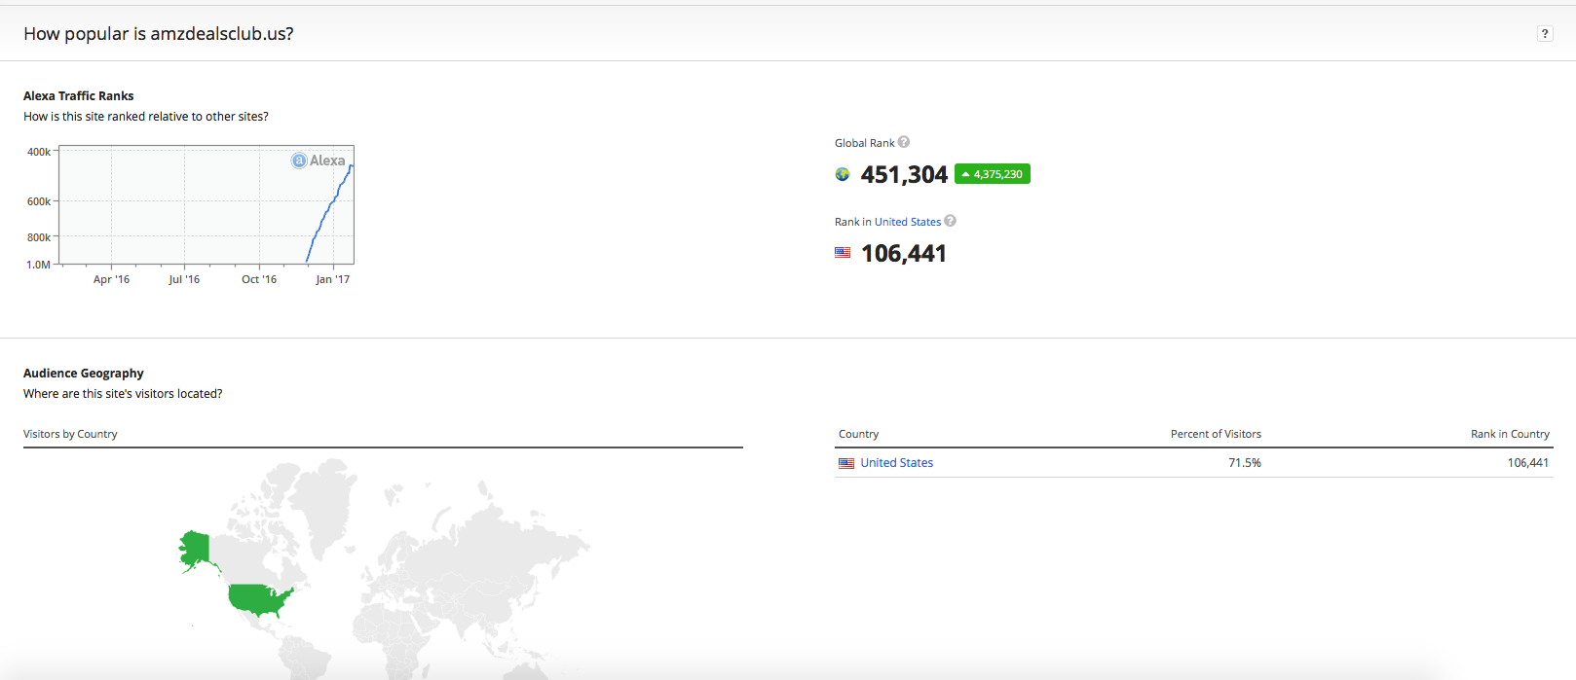Click the global rank value 451,304
This screenshot has width=1576, height=680.
tap(904, 174)
